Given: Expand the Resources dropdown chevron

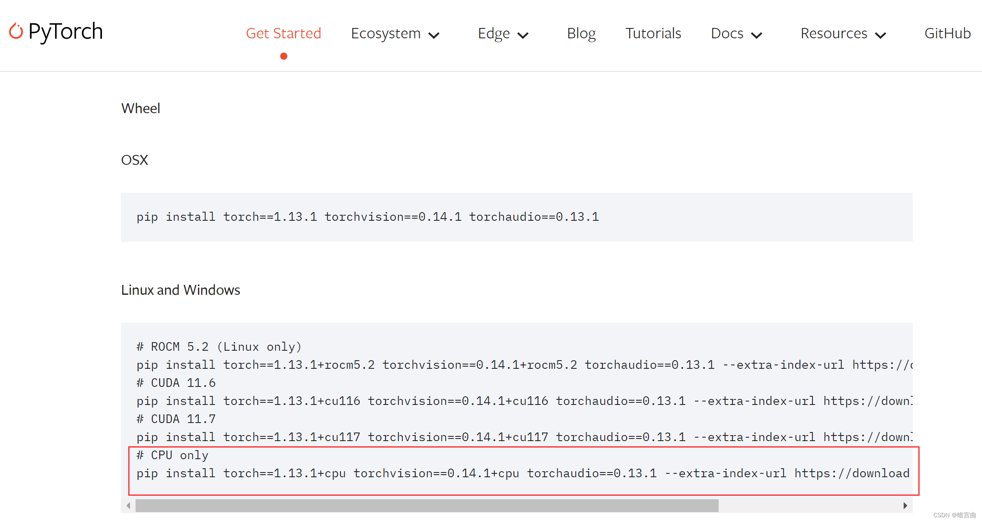Looking at the screenshot, I should click(880, 35).
